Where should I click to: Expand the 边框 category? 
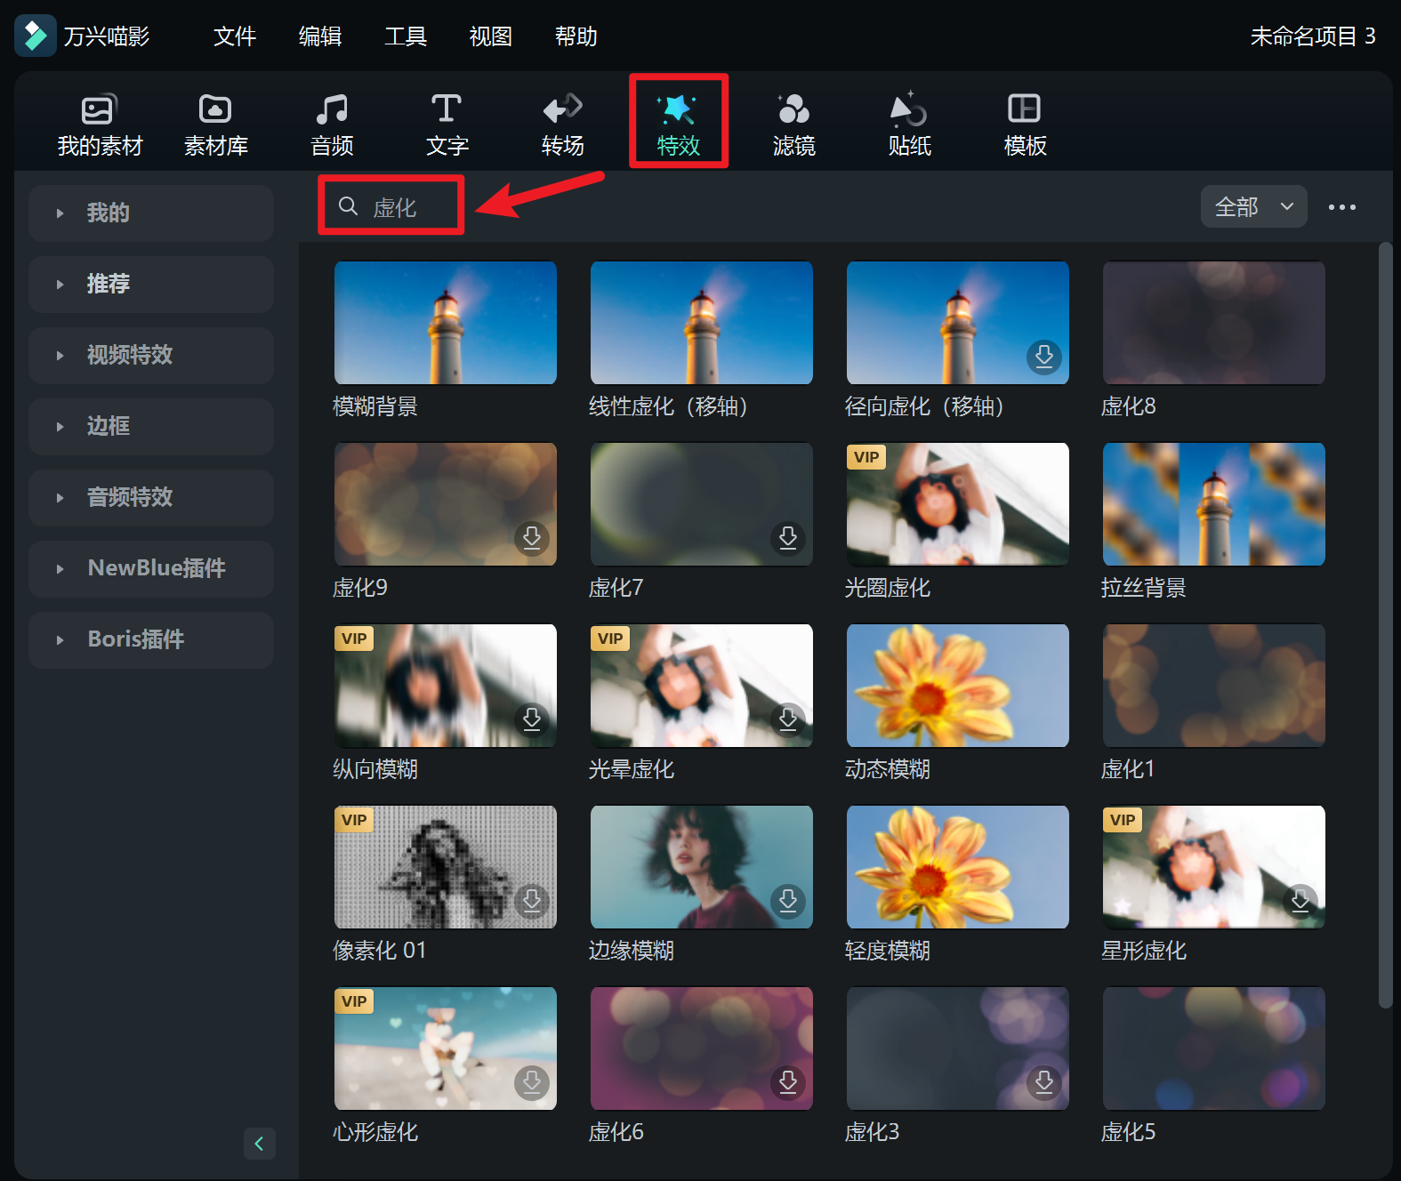click(151, 427)
